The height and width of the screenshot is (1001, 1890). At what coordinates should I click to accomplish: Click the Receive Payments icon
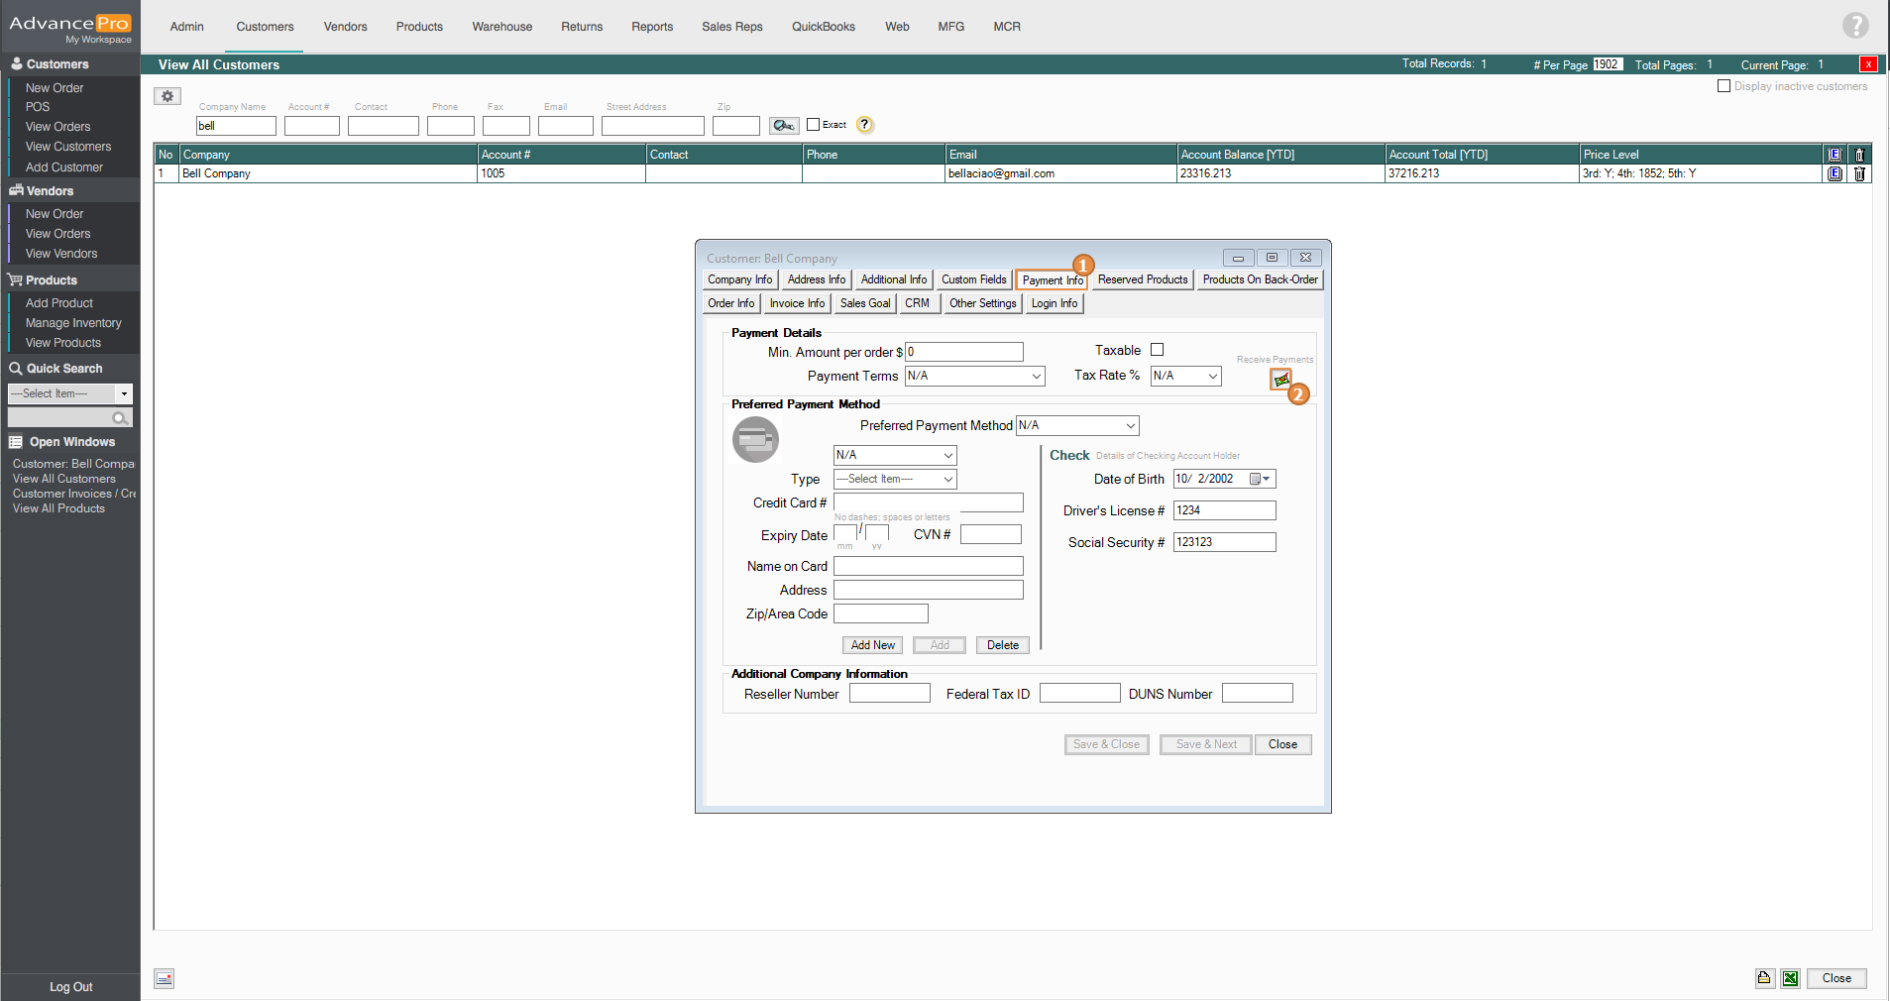(x=1281, y=380)
